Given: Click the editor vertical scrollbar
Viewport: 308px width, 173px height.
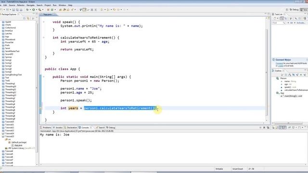Looking at the screenshot, I should pyautogui.click(x=267, y=73).
